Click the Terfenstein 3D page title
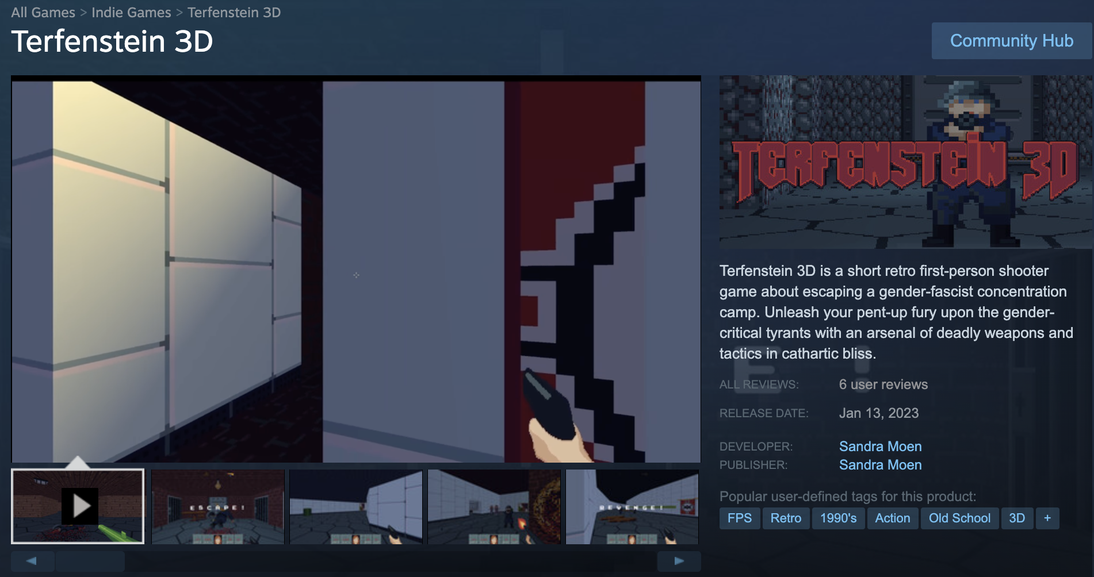Viewport: 1094px width, 577px height. pos(112,41)
